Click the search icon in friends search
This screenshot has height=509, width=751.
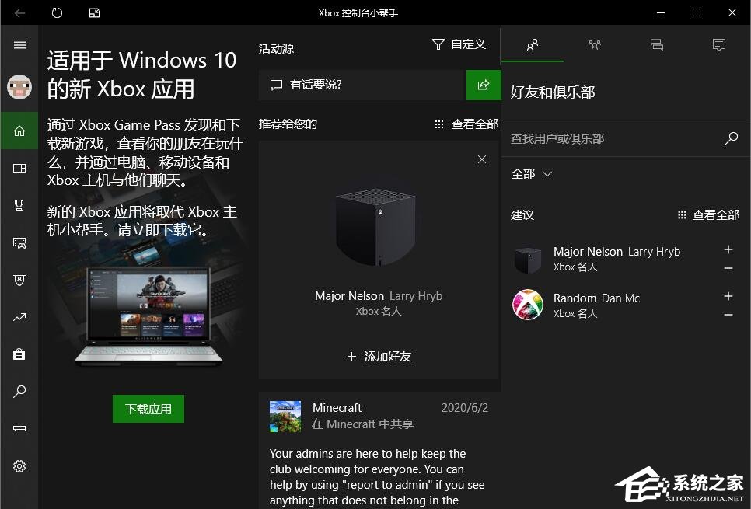732,138
